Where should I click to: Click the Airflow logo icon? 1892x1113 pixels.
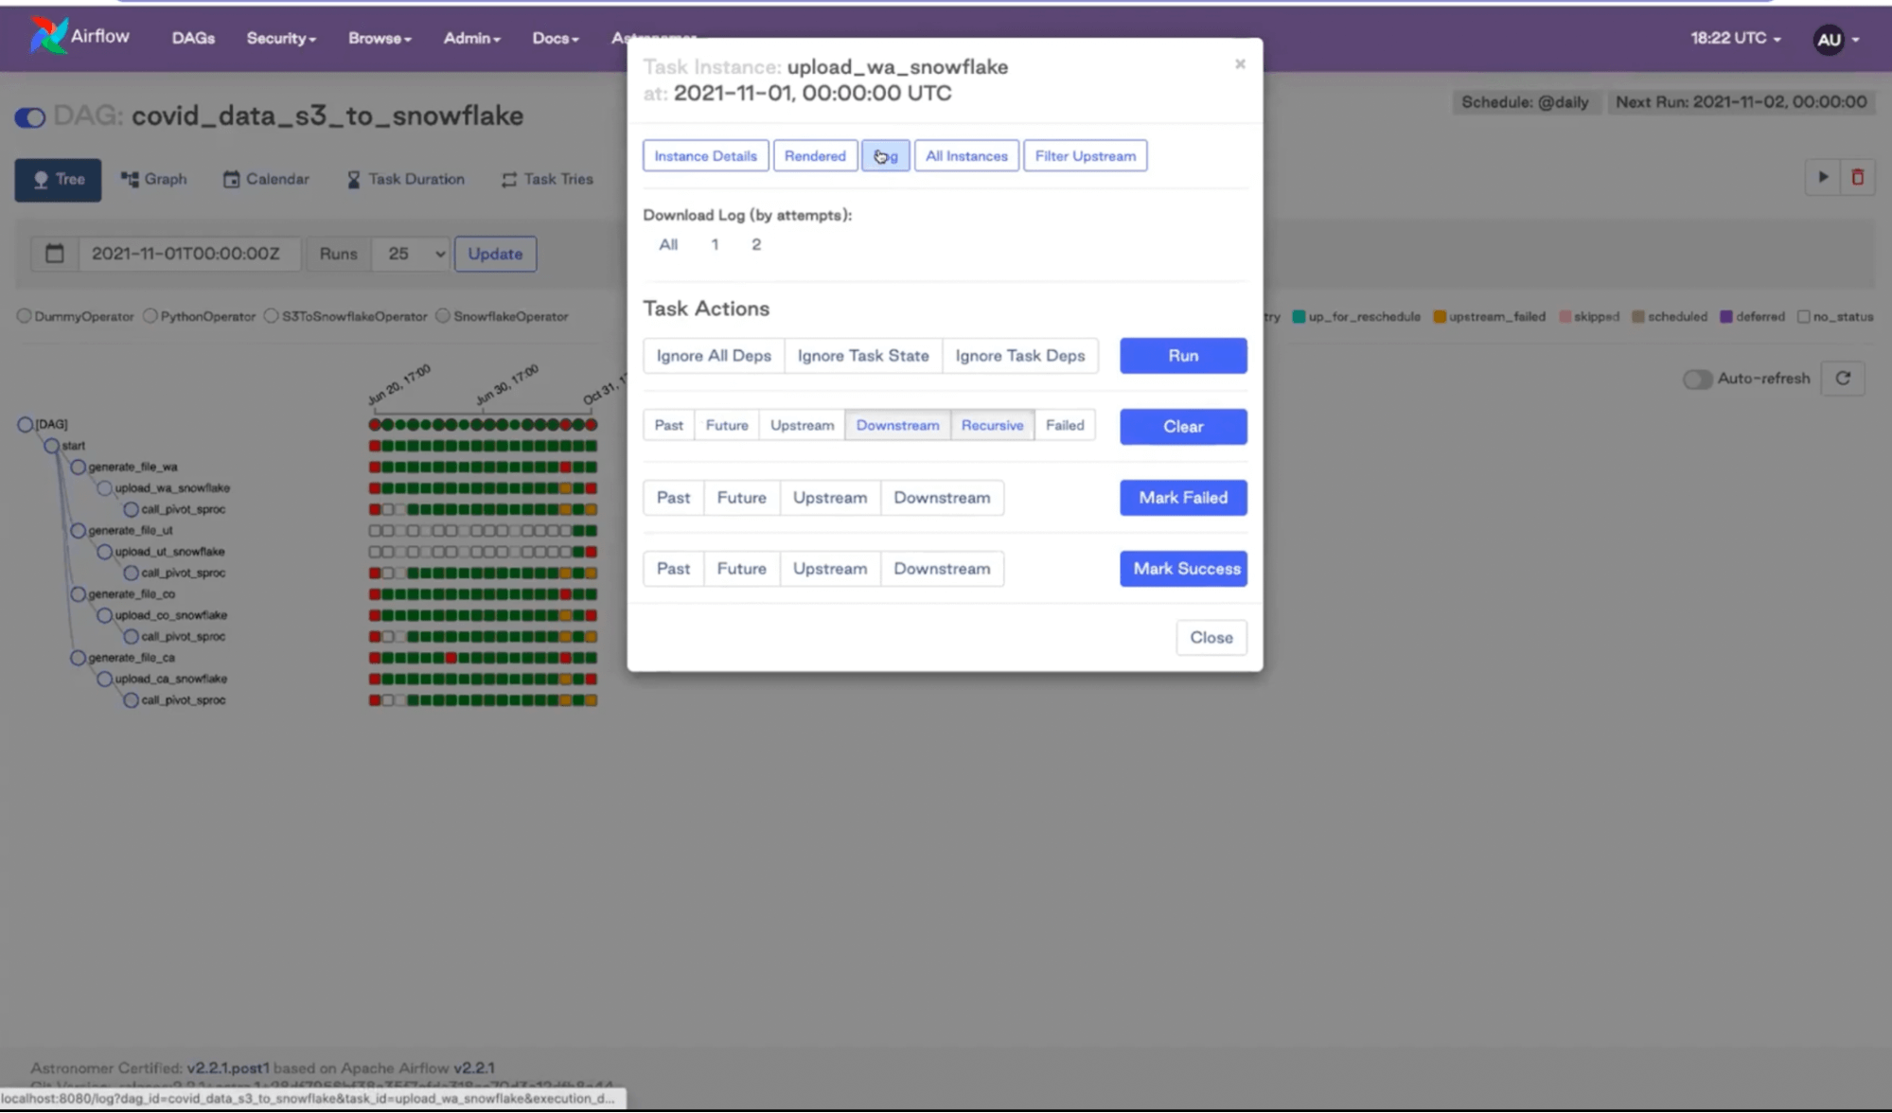pos(47,36)
